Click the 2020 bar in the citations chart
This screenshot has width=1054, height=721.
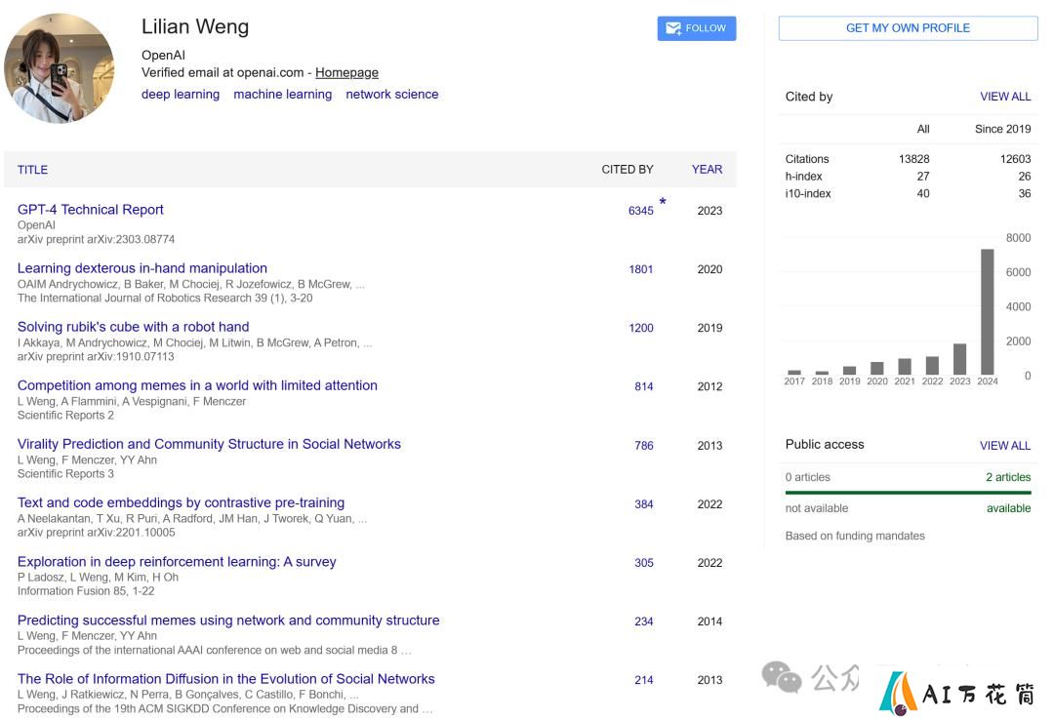(x=876, y=368)
